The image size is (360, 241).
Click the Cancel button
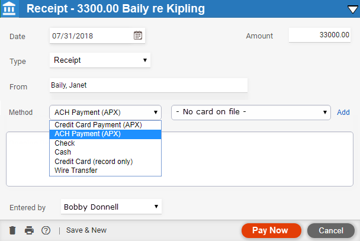click(x=331, y=230)
